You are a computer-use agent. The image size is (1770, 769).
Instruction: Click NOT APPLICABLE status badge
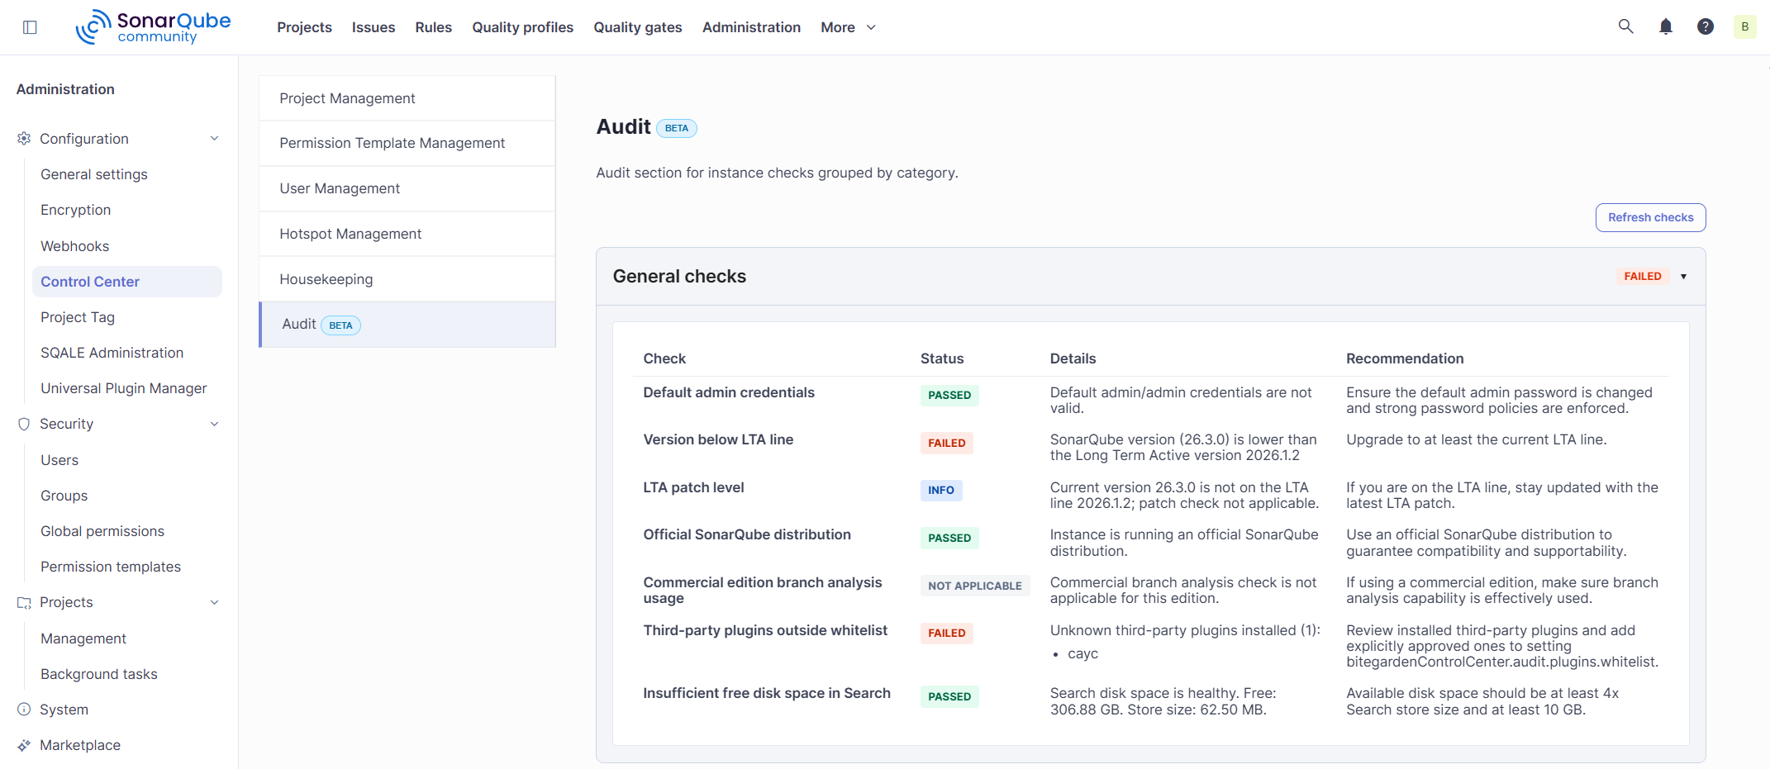coord(974,586)
